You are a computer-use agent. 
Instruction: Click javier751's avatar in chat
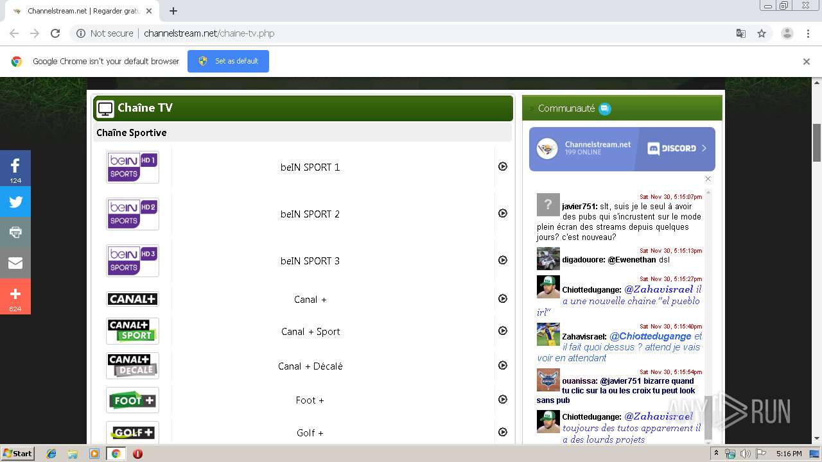tap(548, 205)
